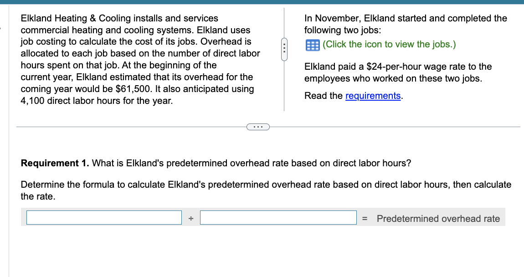
Task: Click the table icon in the November jobs section
Action: point(313,45)
